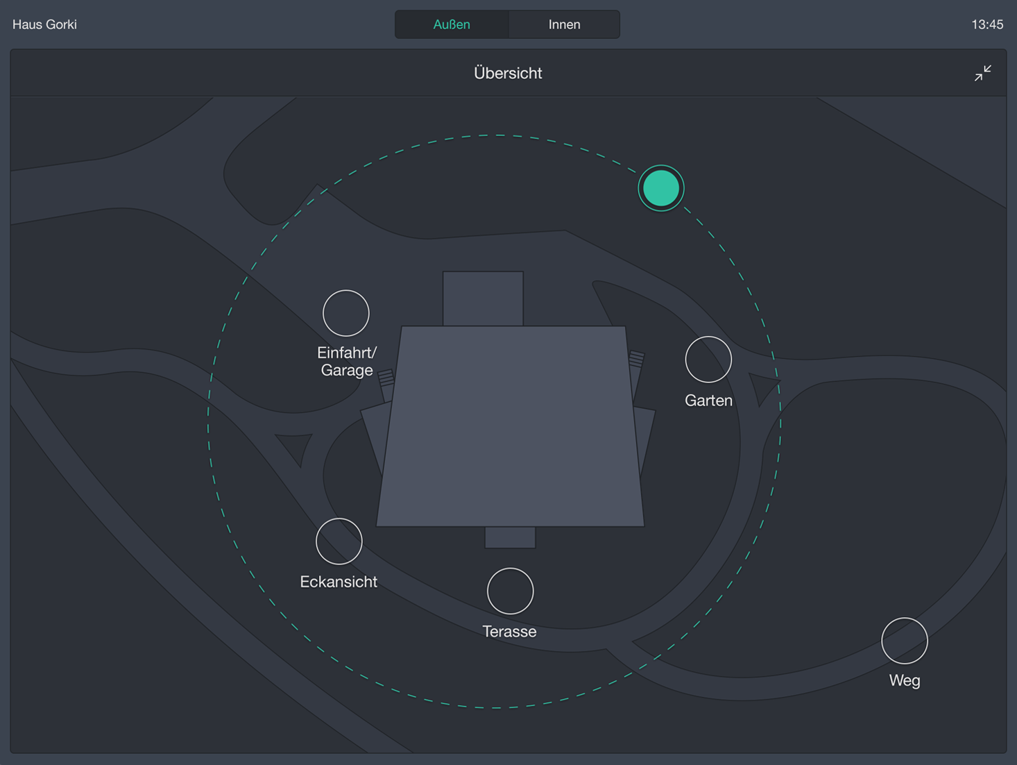Click the Weg text label
Image resolution: width=1017 pixels, height=765 pixels.
point(905,680)
